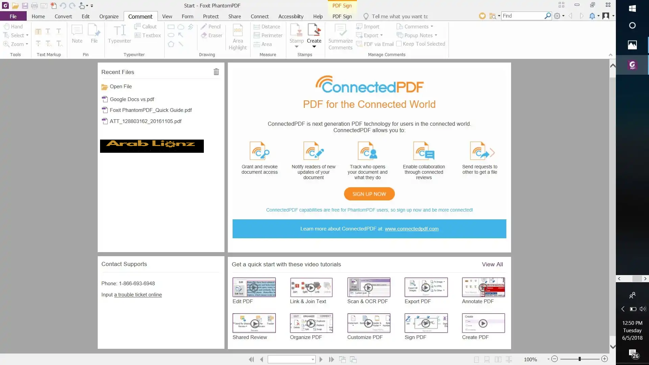Toggle facing pages view in status bar
Image resolution: width=649 pixels, height=365 pixels.
(498, 359)
